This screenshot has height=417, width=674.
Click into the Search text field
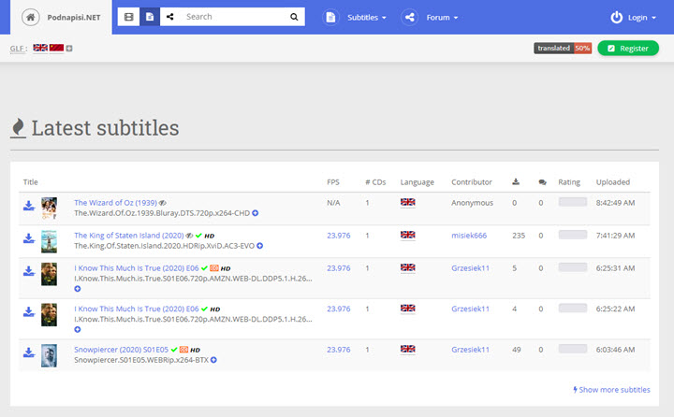(234, 17)
